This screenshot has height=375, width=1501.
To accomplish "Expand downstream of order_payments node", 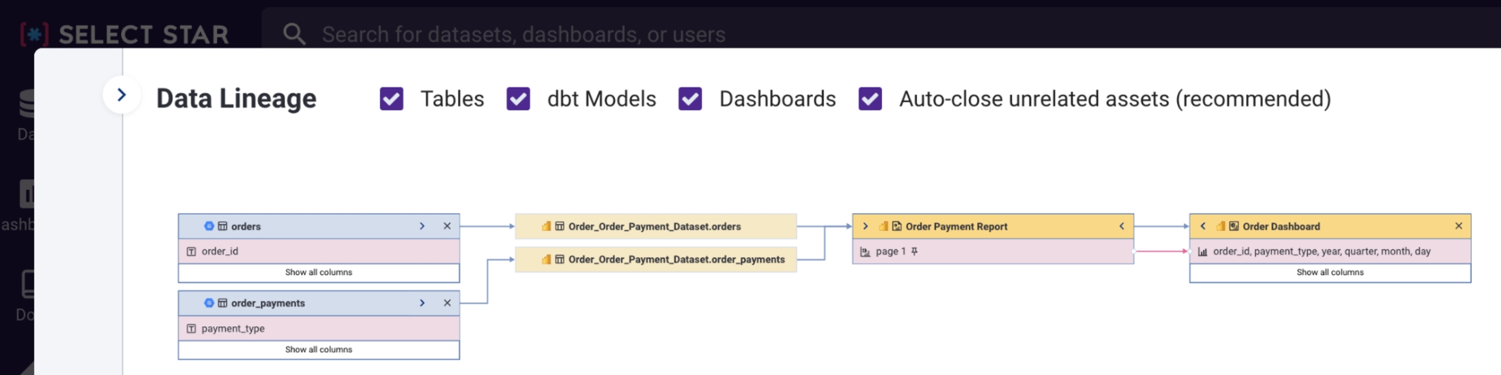I will pos(422,303).
